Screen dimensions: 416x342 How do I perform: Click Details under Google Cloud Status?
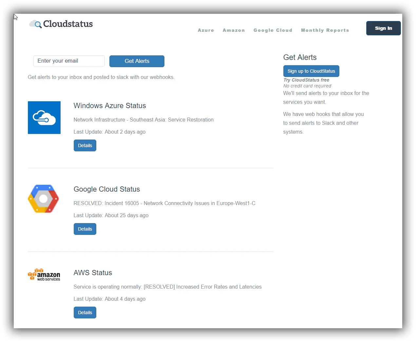coord(85,229)
